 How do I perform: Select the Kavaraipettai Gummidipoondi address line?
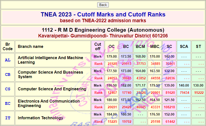[x=103, y=36]
